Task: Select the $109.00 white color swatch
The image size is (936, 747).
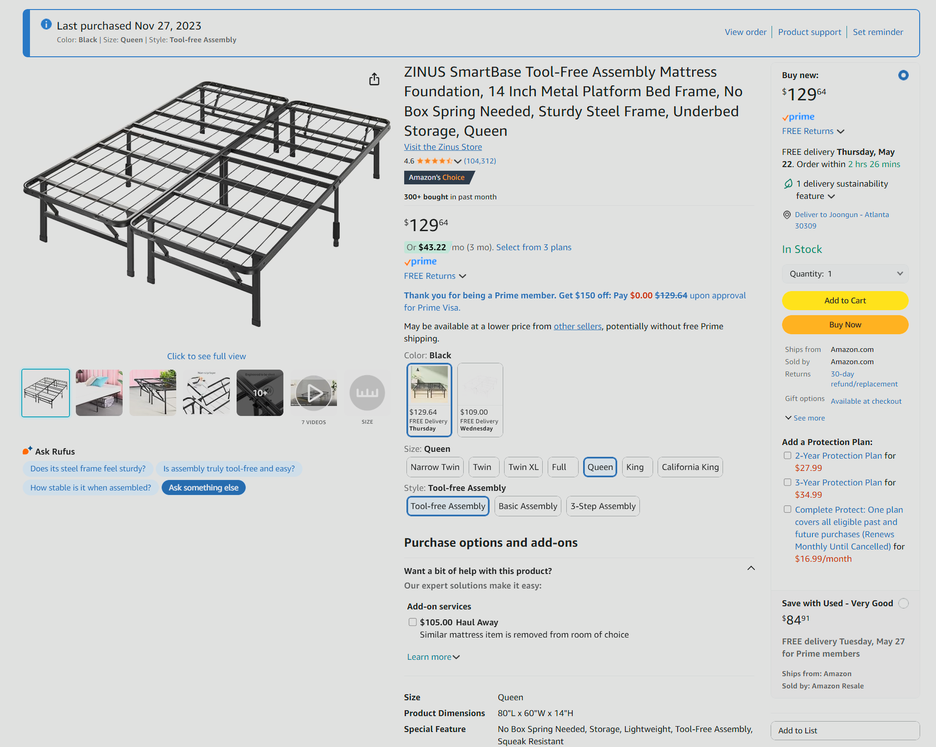Action: coord(480,400)
